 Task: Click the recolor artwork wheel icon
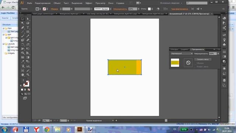[158, 9]
